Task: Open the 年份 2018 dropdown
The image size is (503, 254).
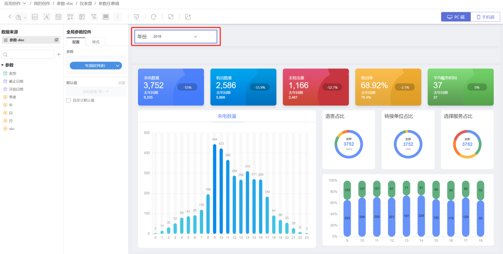Action: point(175,36)
